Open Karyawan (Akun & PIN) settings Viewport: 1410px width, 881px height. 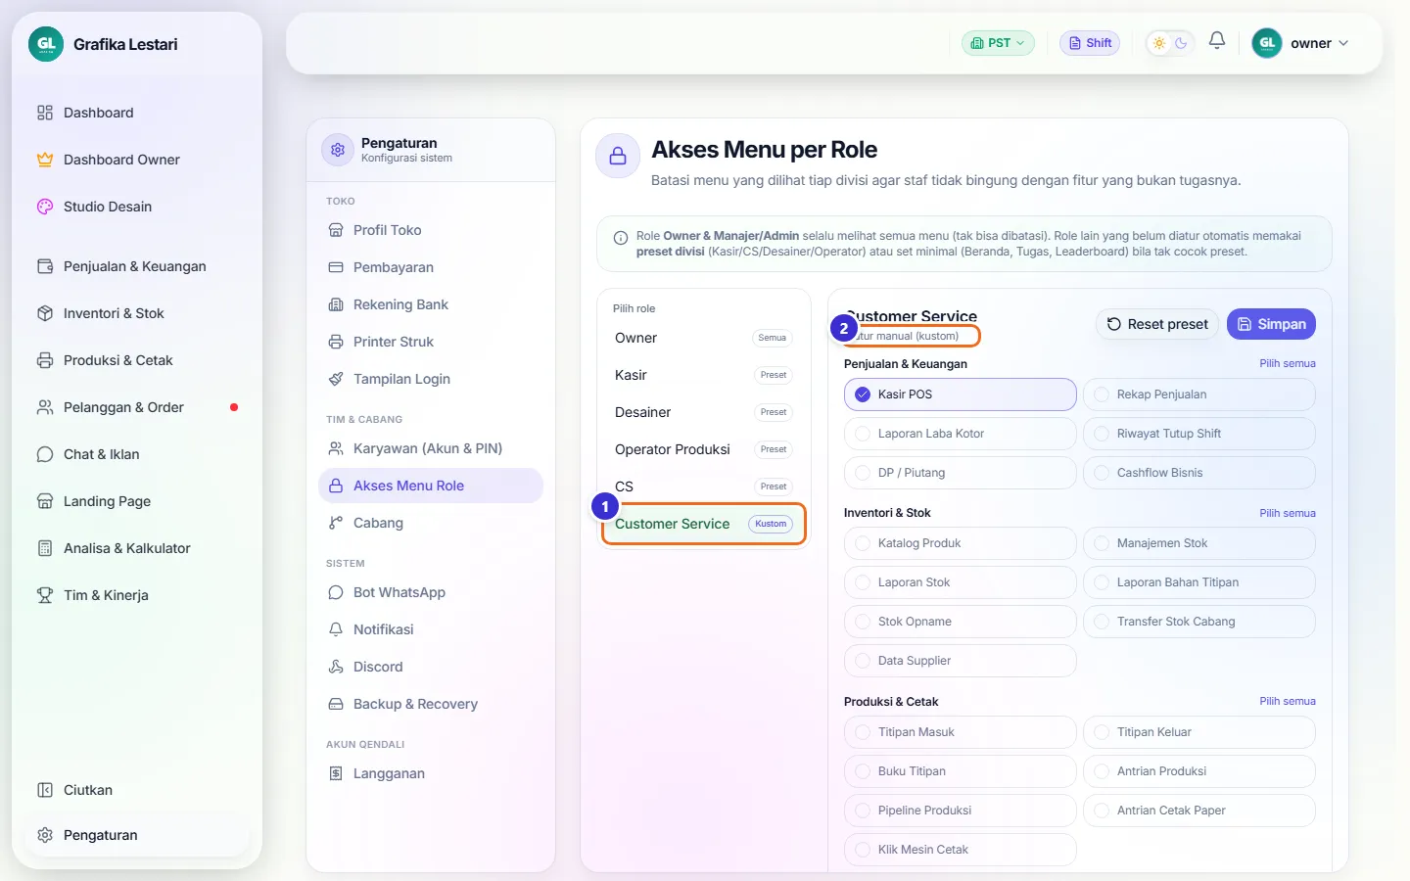click(431, 448)
